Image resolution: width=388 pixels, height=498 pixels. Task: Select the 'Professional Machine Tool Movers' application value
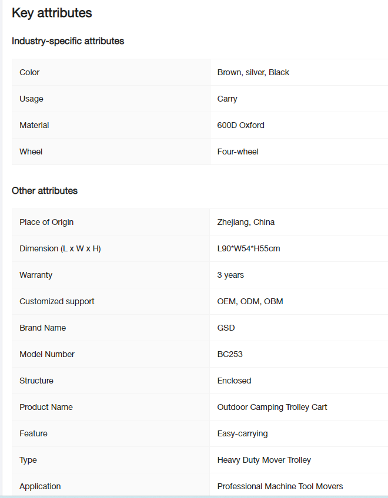coord(280,486)
